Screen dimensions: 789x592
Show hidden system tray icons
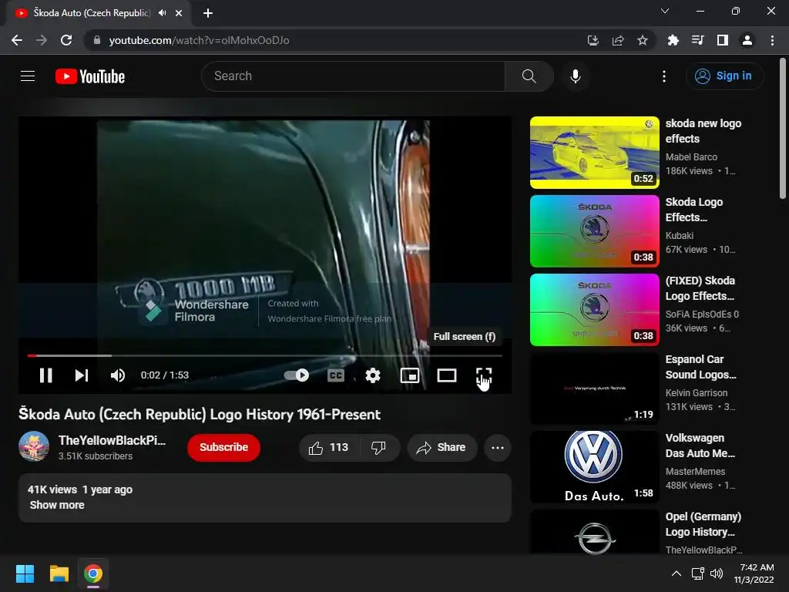[x=677, y=573]
